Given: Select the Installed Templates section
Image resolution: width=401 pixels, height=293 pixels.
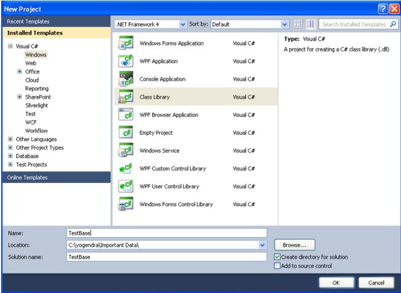Looking at the screenshot, I should coord(57,33).
